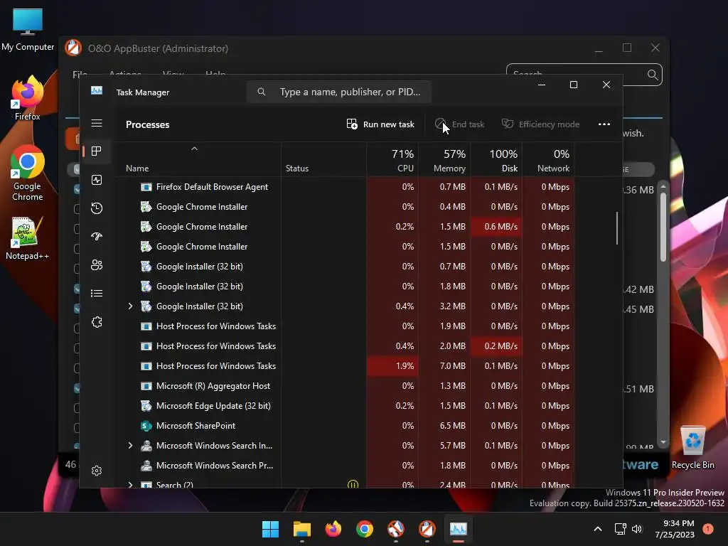Click Microsoft SharePoint process icon

[146, 426]
